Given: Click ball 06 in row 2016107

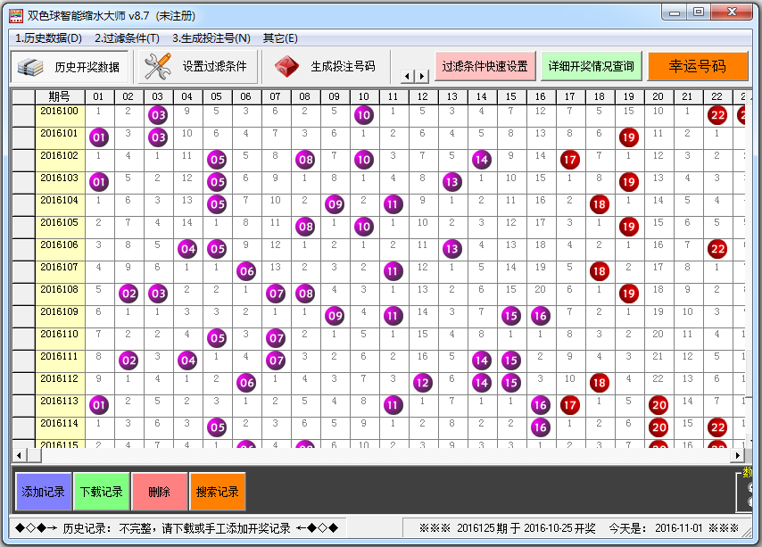Looking at the screenshot, I should click(247, 271).
